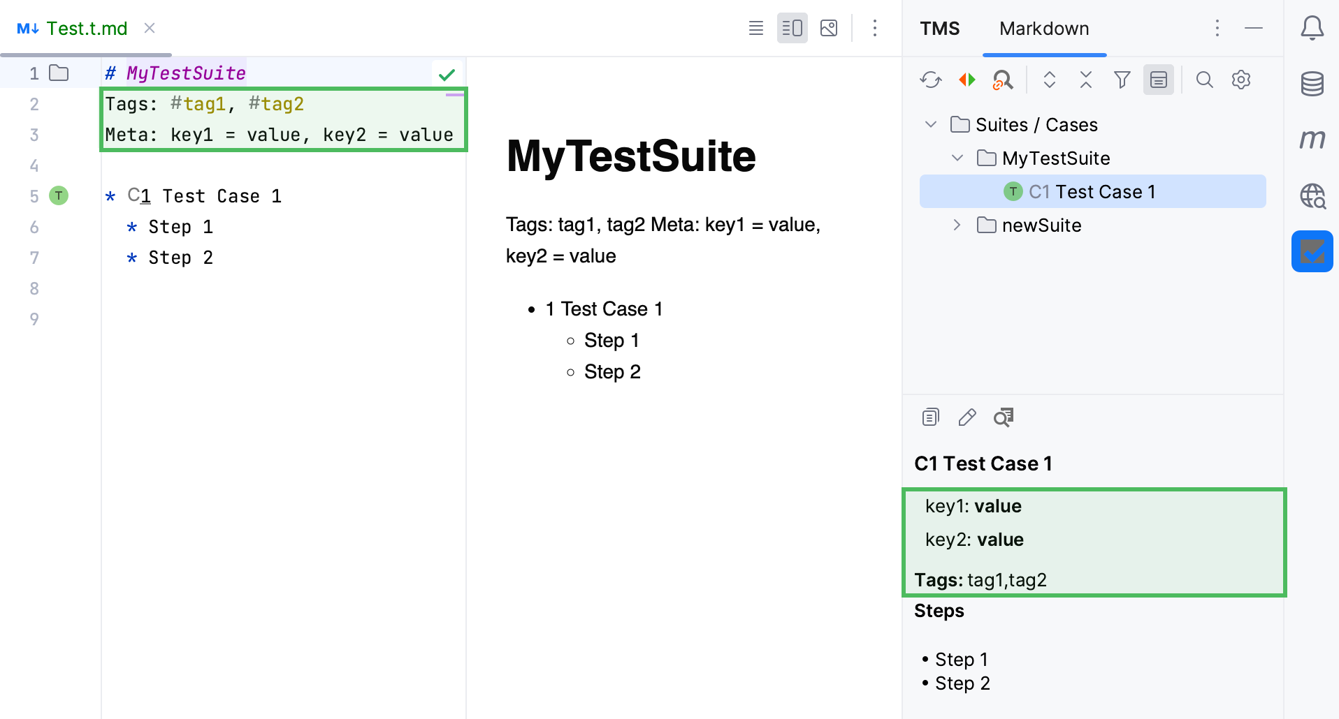Collapse the MyTestSuite node
This screenshot has height=719, width=1339.
[x=956, y=158]
